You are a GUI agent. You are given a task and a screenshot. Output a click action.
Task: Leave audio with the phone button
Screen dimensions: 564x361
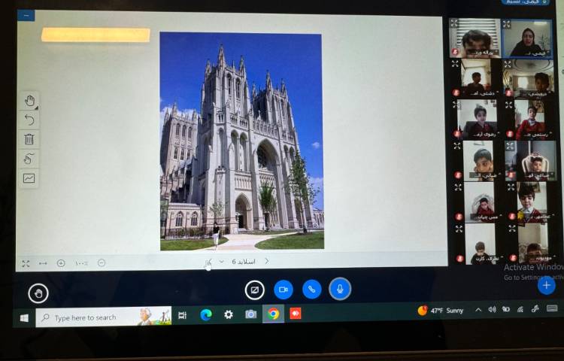pos(311,290)
